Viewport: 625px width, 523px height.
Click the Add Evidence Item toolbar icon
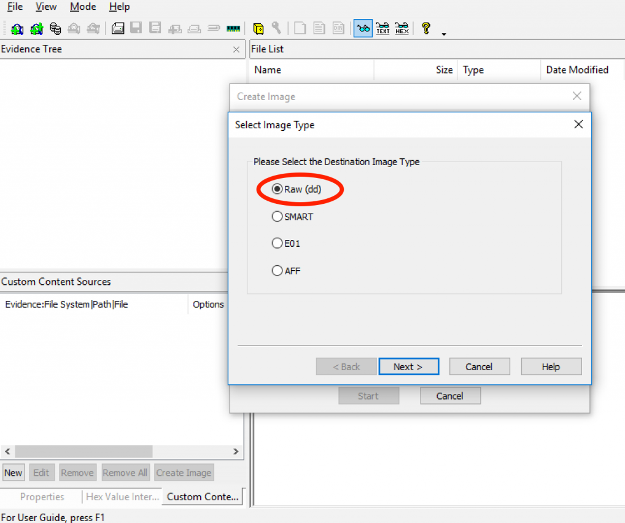coord(17,28)
